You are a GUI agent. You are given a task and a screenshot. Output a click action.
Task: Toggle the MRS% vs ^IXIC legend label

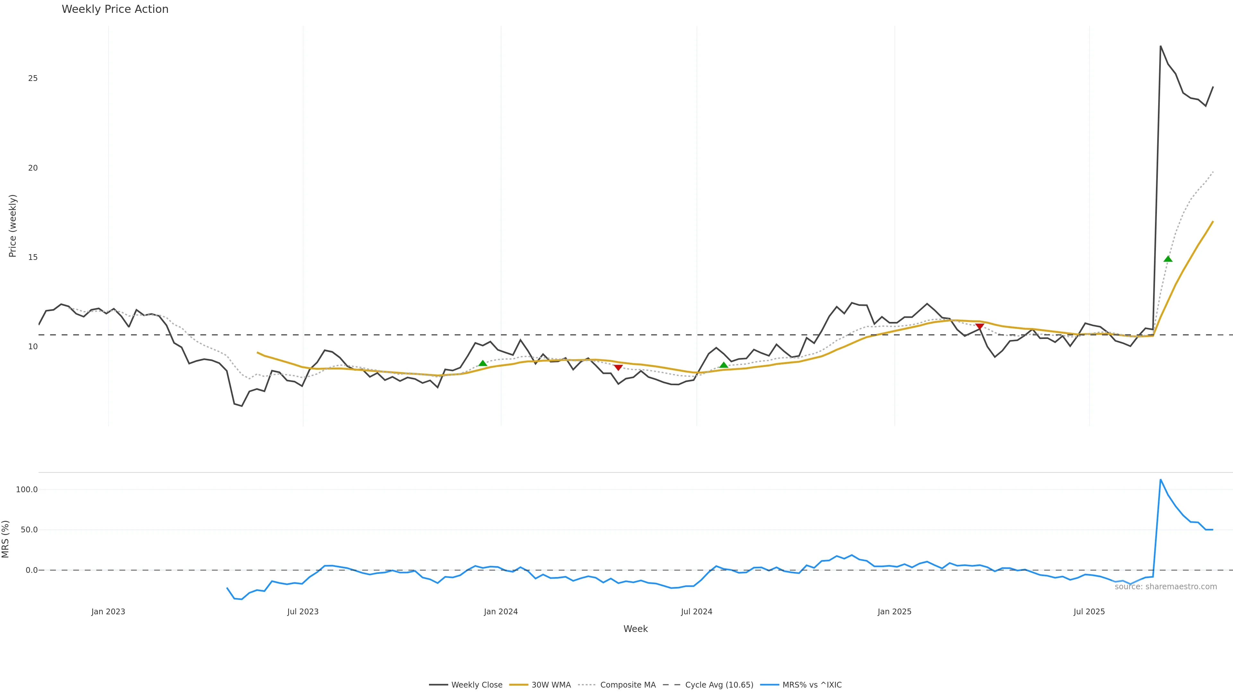[812, 685]
